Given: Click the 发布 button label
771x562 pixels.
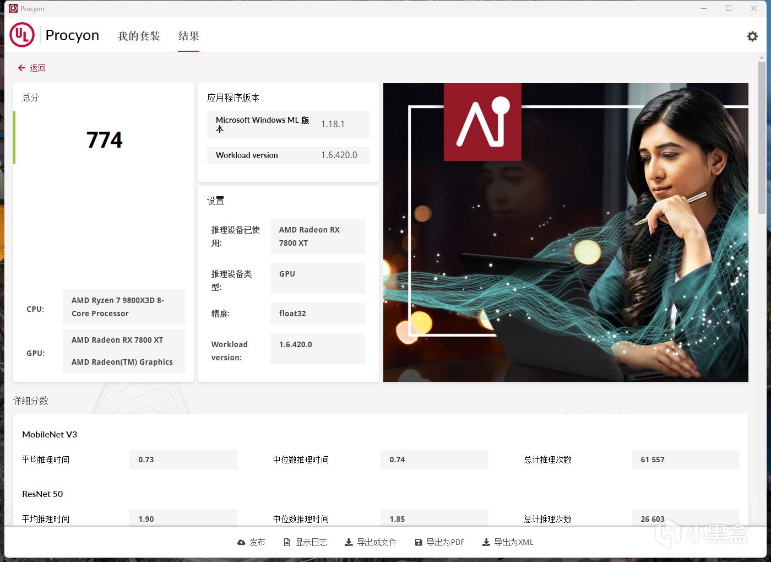Looking at the screenshot, I should 257,542.
